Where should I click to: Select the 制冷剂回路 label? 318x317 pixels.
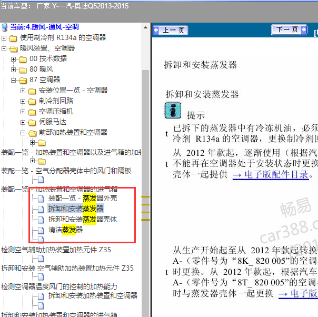56,101
